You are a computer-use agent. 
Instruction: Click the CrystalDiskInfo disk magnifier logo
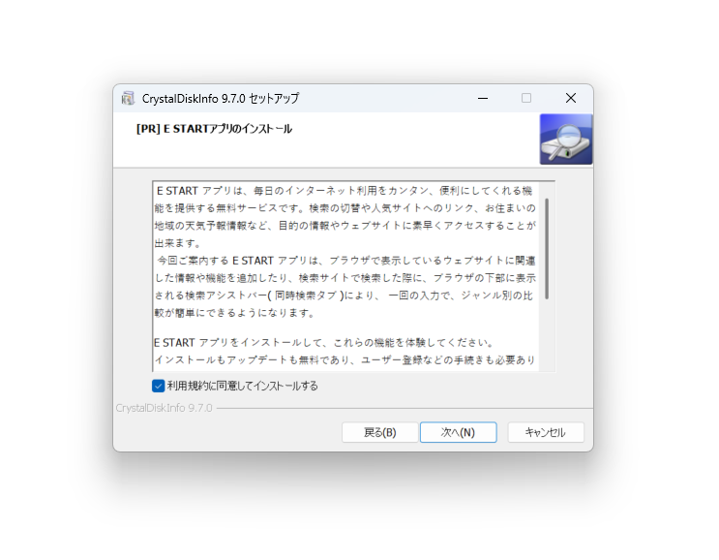coord(566,140)
